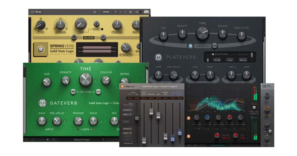
Task: Click SpringVerb note sync button above SYNC
Action: tap(97, 24)
